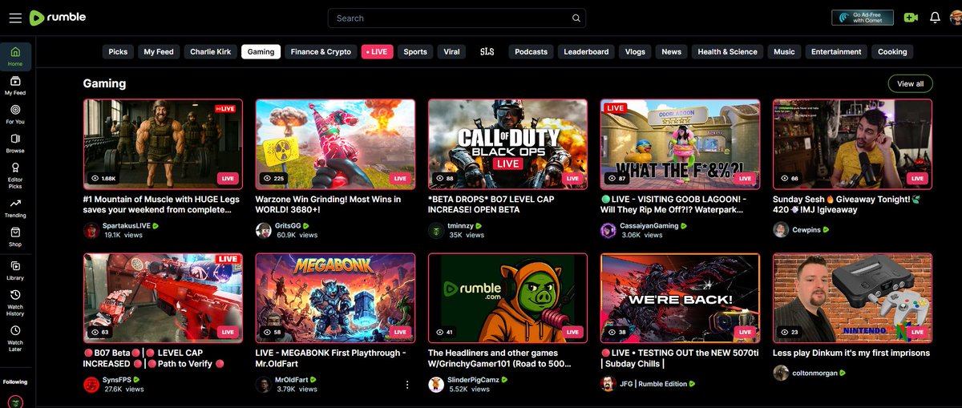The width and height of the screenshot is (962, 408).
Task: Click SynsFPS channel avatar
Action: [x=91, y=384]
